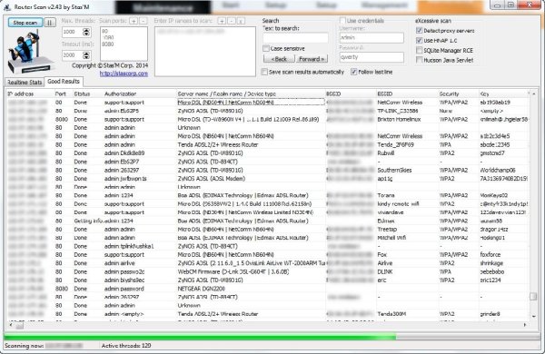545x354 pixels.
Task: Click inside the Scan ports list box
Action: point(124,44)
